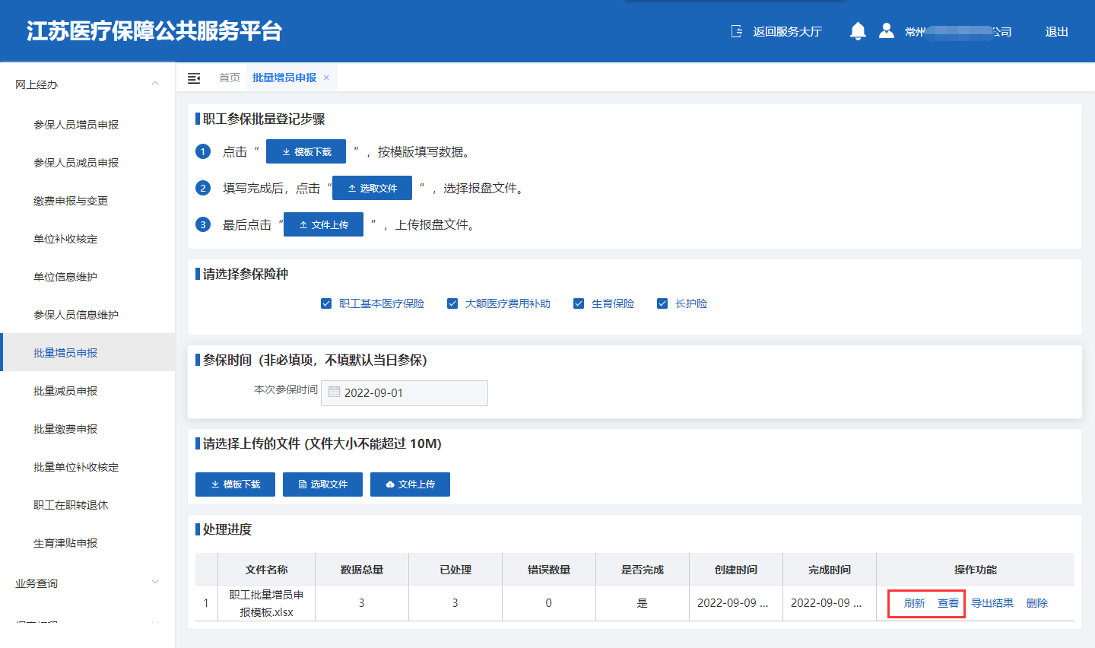Image resolution: width=1095 pixels, height=648 pixels.
Task: Click 选取文件 button in step 2 instructions
Action: pyautogui.click(x=372, y=188)
